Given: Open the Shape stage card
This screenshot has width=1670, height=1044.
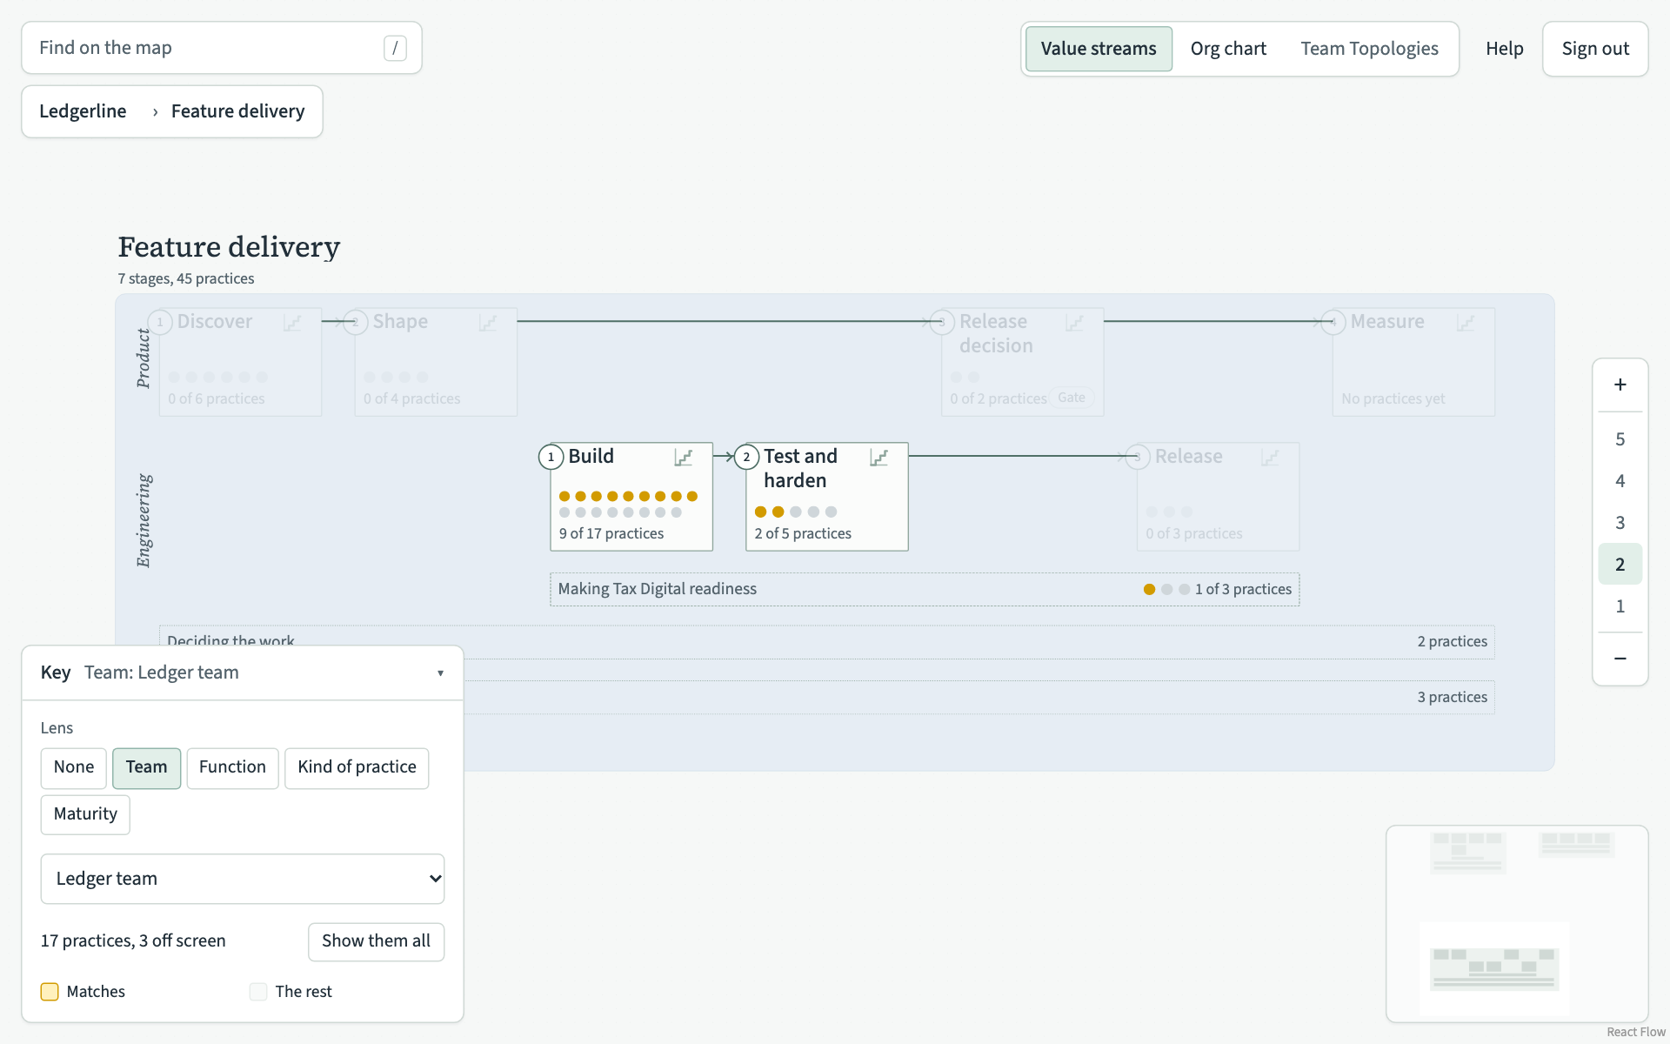Looking at the screenshot, I should 436,362.
